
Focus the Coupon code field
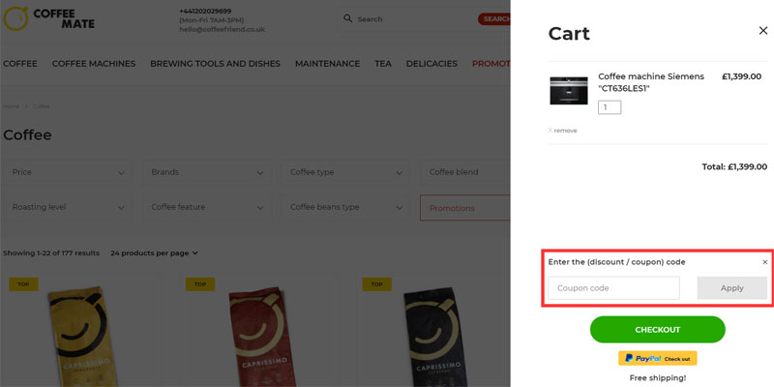coord(613,288)
